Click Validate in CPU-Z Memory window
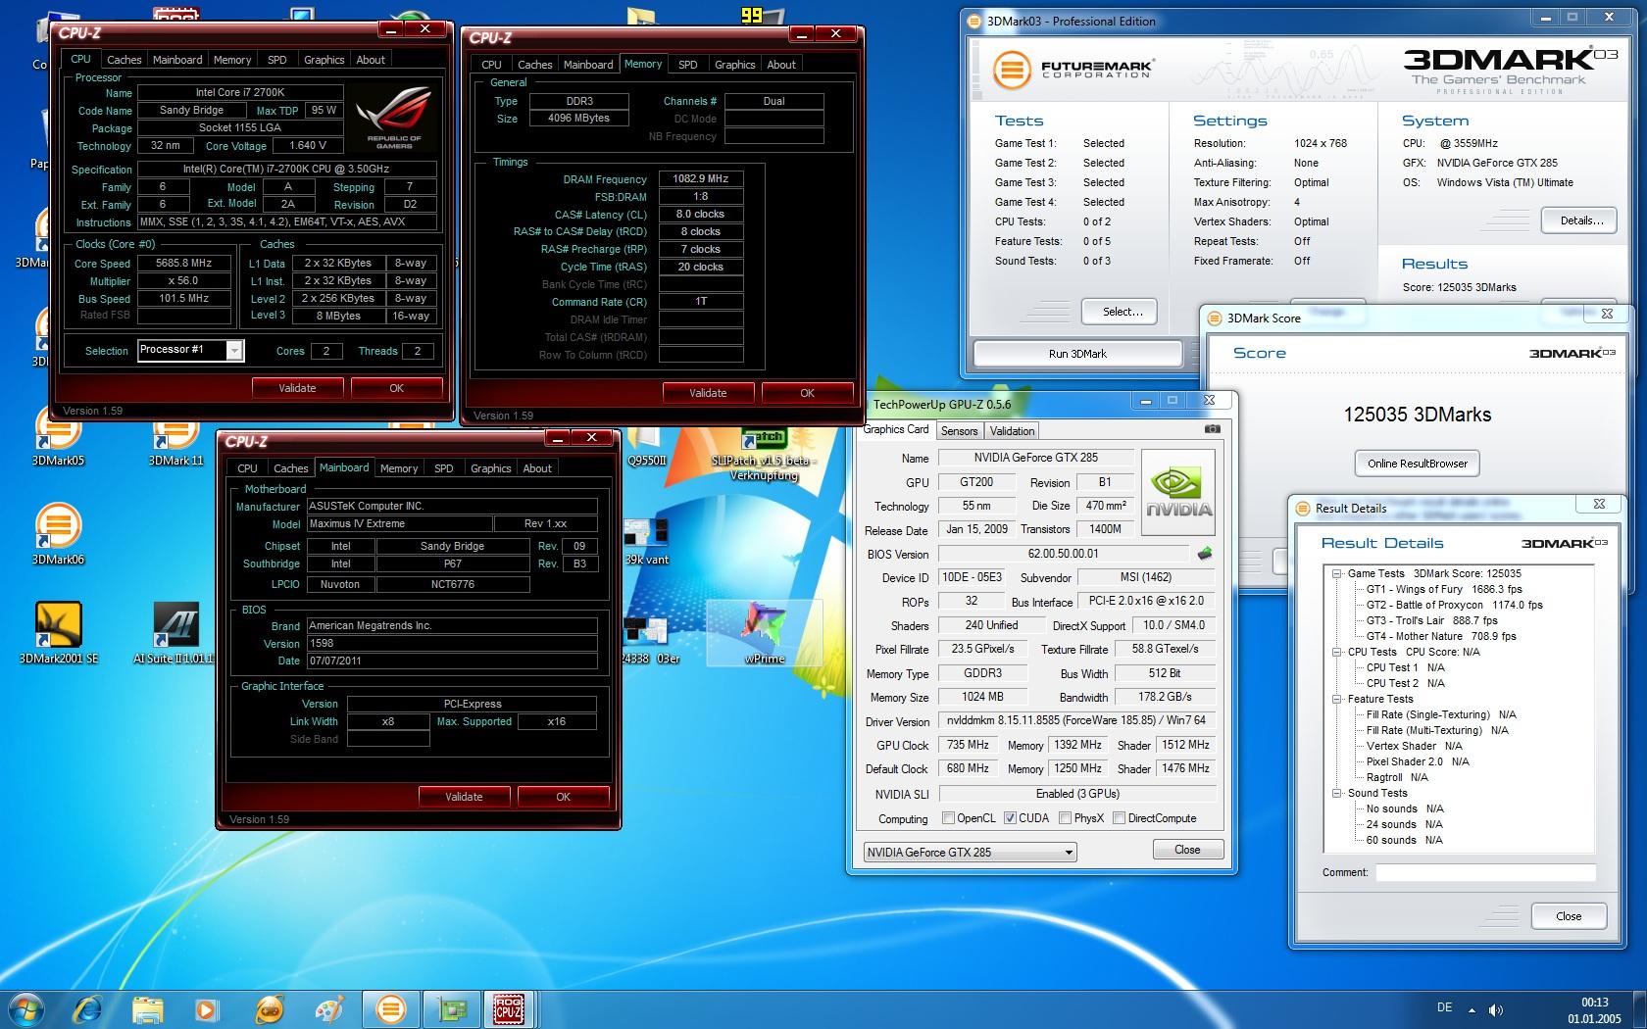This screenshot has width=1647, height=1029. 708,393
